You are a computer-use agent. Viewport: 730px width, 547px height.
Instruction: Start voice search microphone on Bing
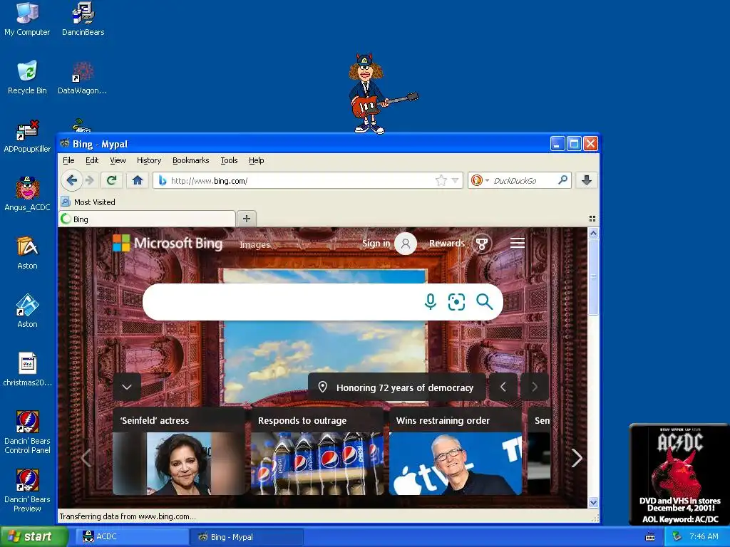point(431,301)
